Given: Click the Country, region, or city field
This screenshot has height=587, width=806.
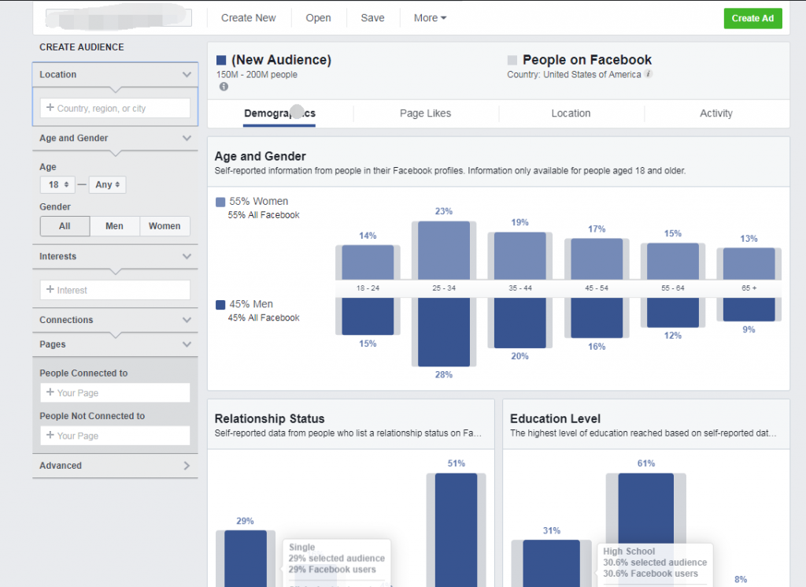Looking at the screenshot, I should click(115, 109).
